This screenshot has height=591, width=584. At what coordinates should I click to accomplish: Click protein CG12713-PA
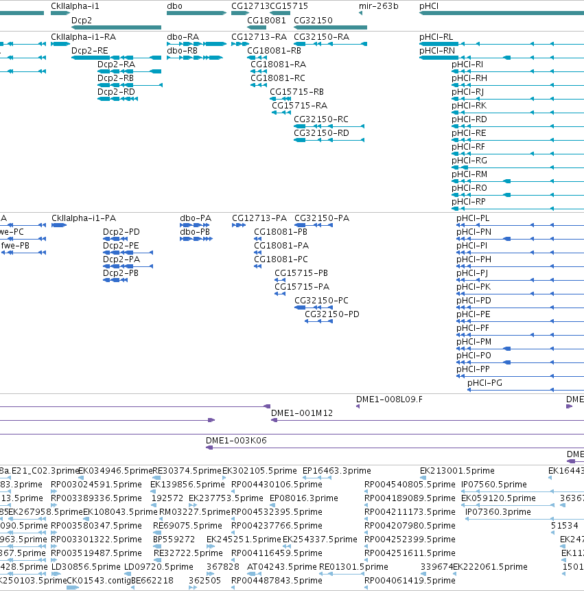click(x=259, y=218)
